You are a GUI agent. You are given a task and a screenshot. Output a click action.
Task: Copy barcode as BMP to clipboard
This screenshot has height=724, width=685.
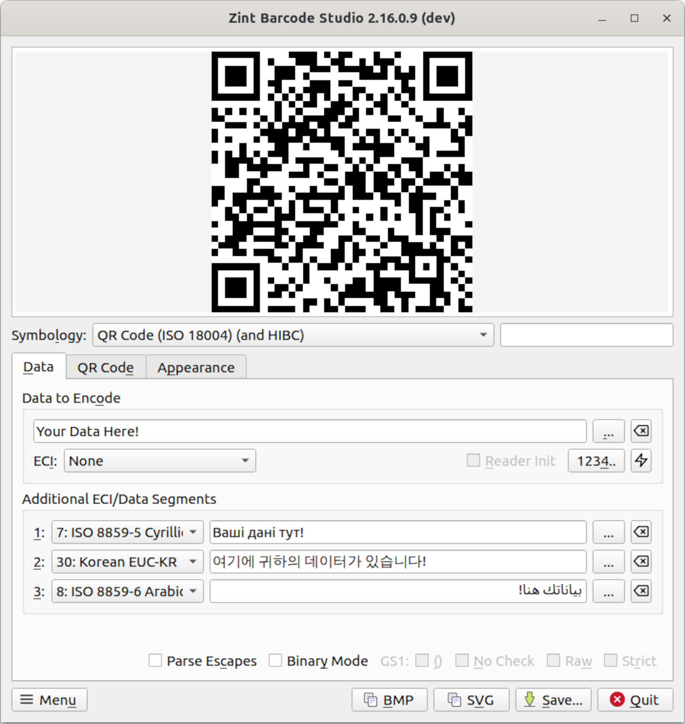[x=389, y=700]
